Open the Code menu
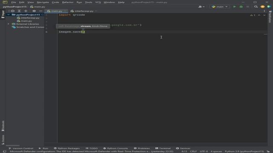The height and width of the screenshot is (153, 273). (55, 2)
